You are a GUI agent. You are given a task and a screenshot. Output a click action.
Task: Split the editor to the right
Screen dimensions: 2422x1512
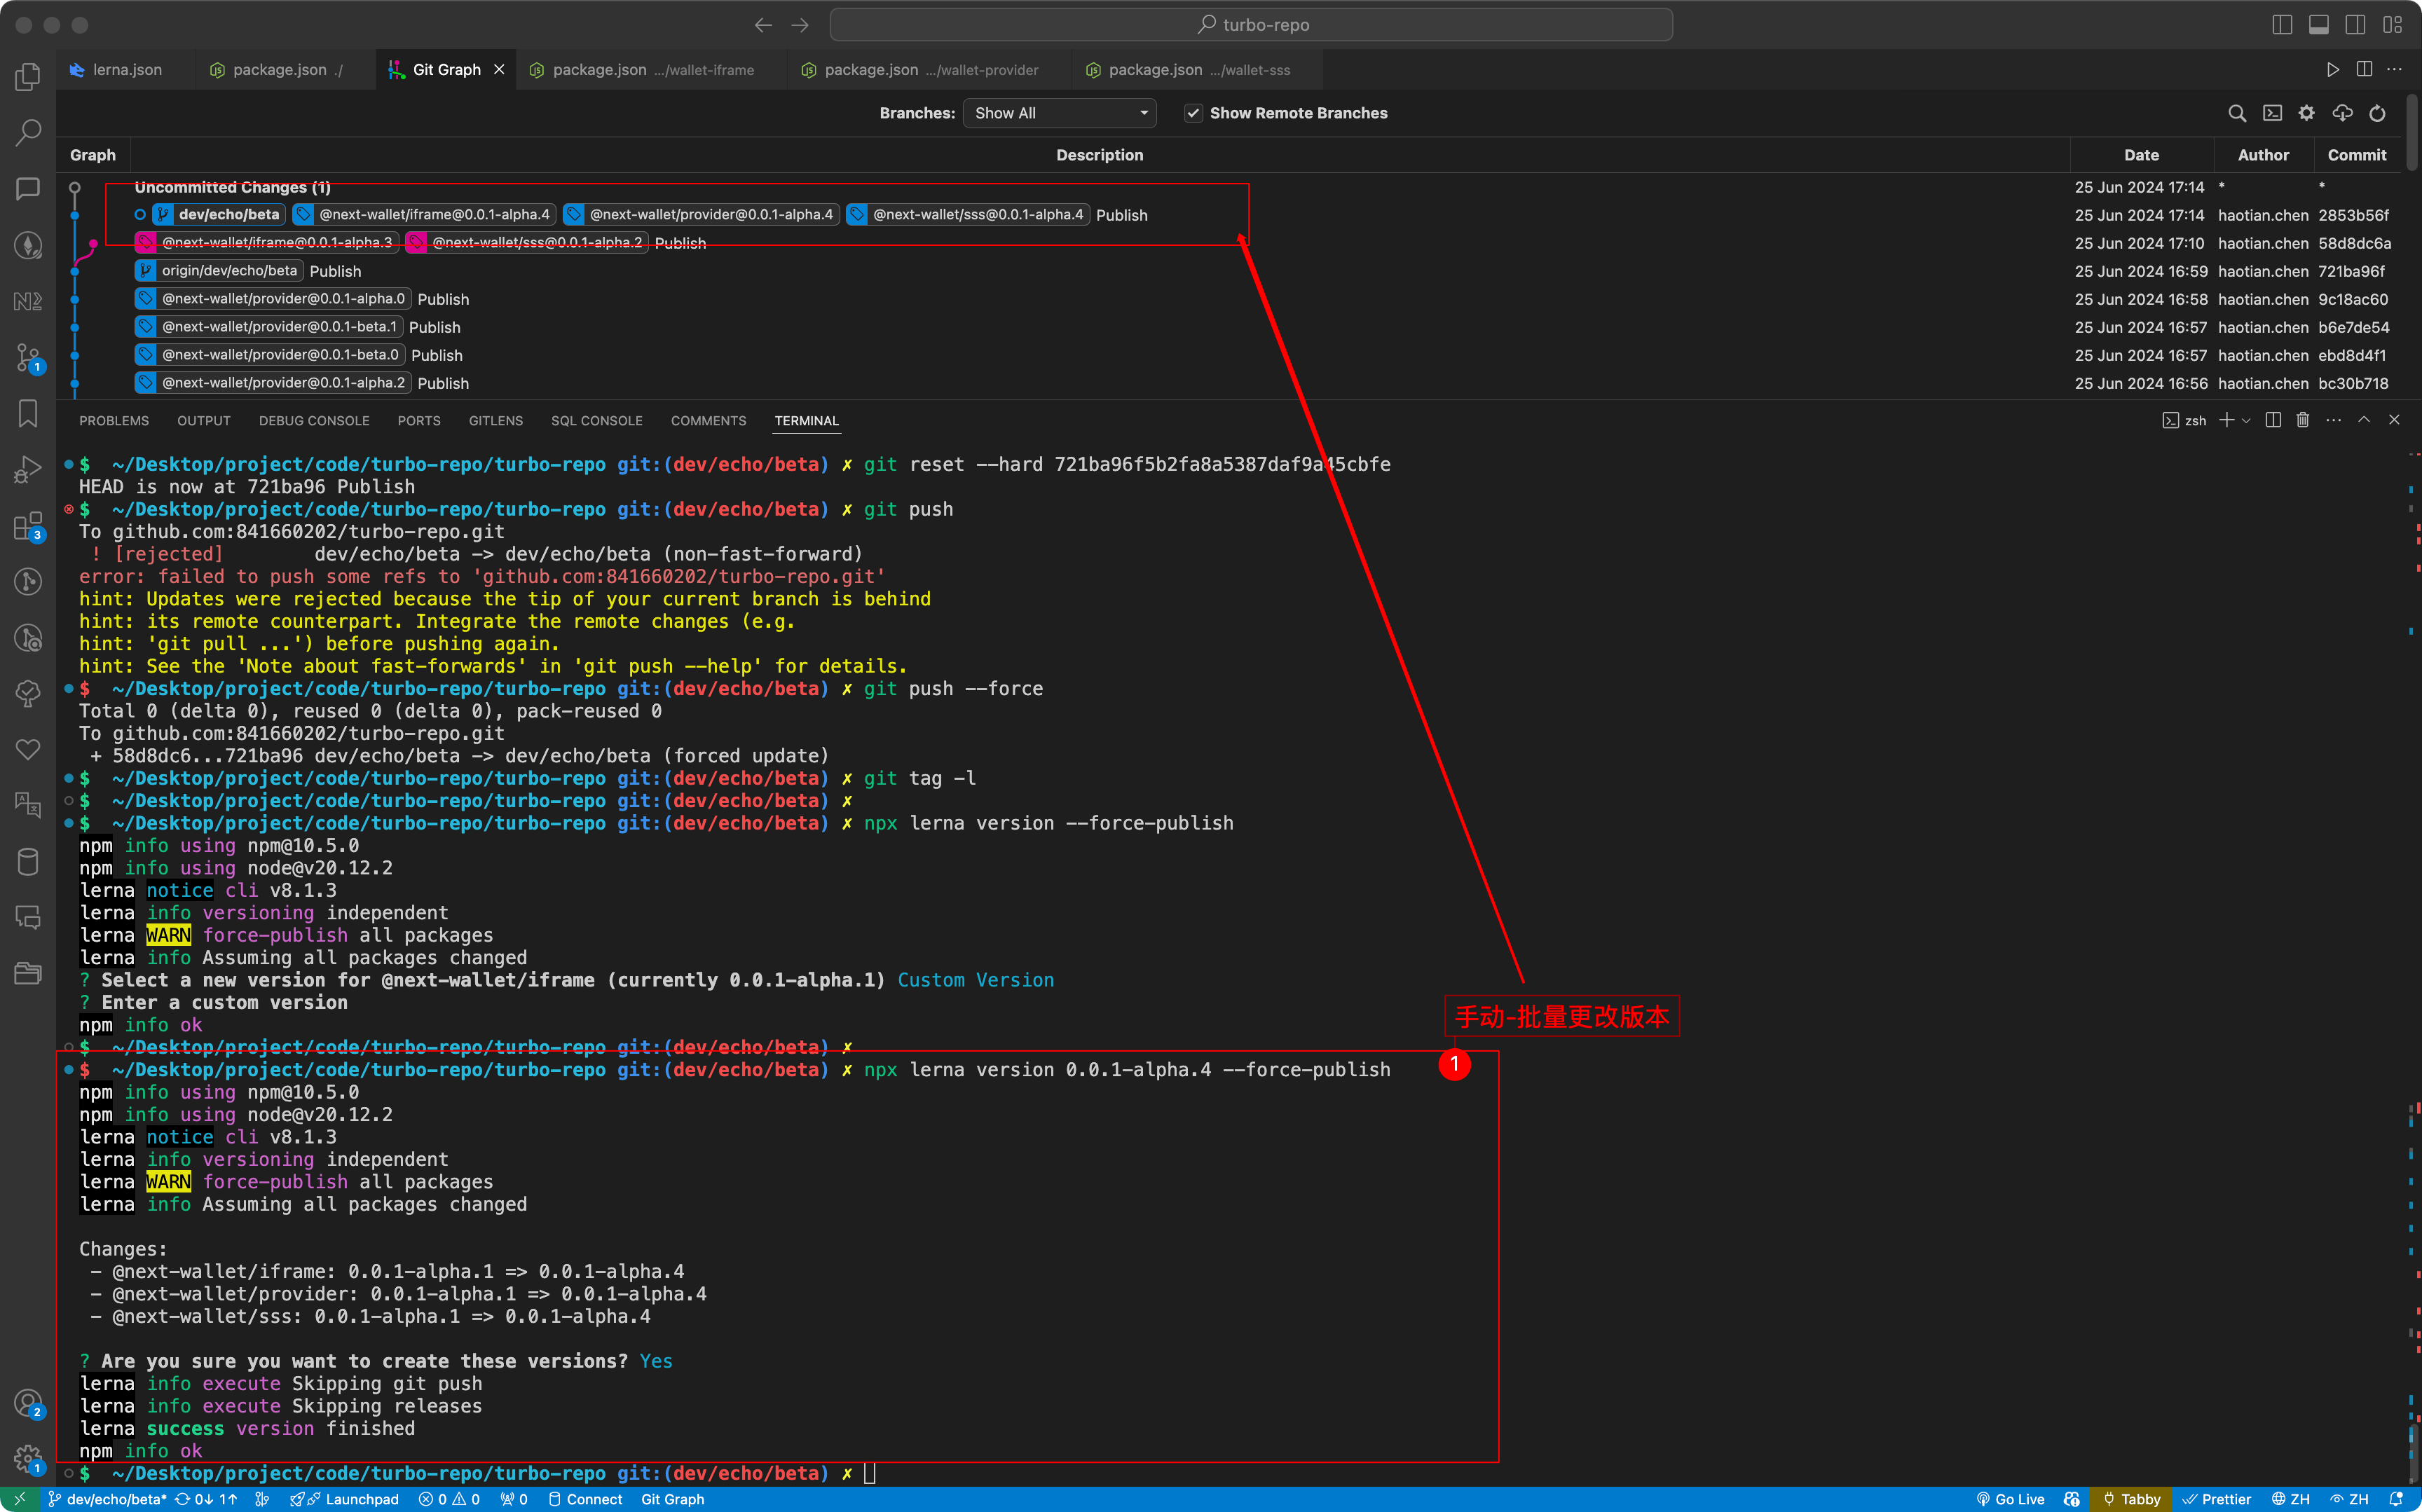pos(2364,69)
